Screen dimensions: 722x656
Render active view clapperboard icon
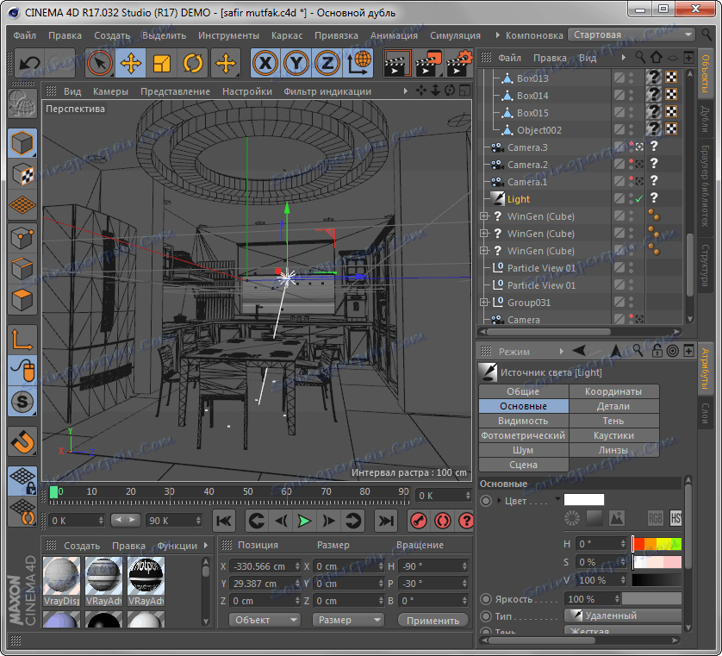(x=397, y=63)
